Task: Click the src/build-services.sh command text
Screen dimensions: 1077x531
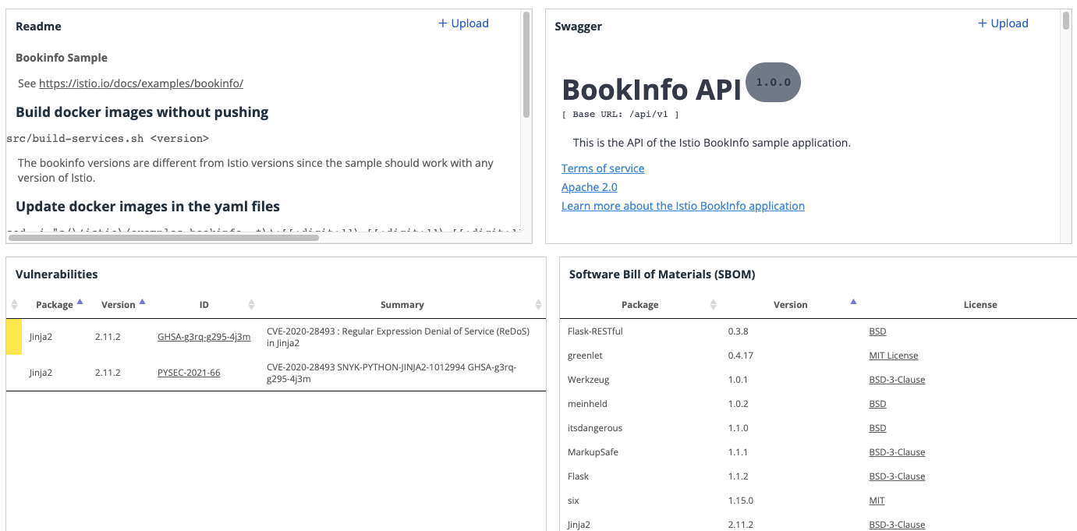Action: click(x=108, y=139)
